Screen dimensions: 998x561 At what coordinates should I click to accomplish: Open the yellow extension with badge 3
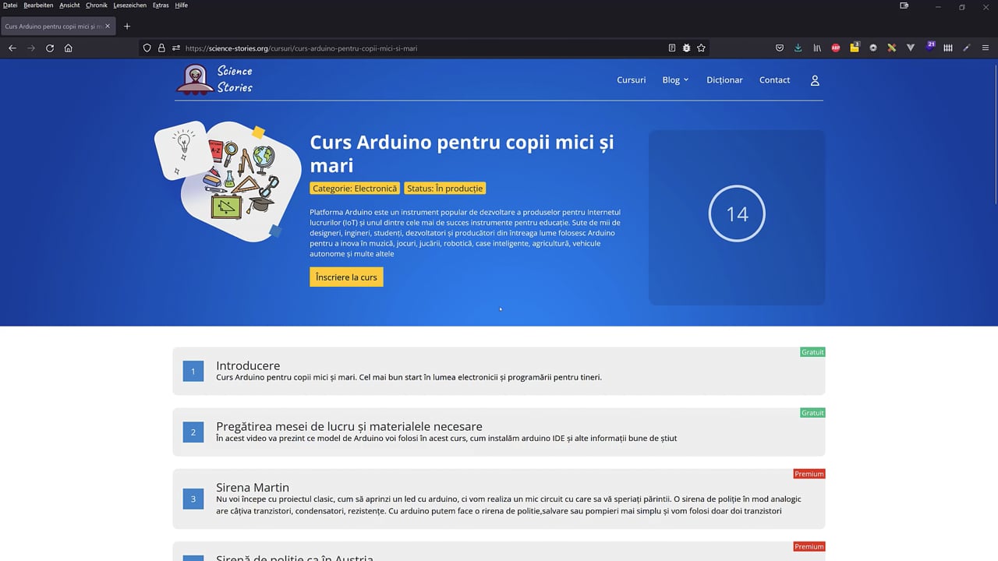pyautogui.click(x=855, y=48)
